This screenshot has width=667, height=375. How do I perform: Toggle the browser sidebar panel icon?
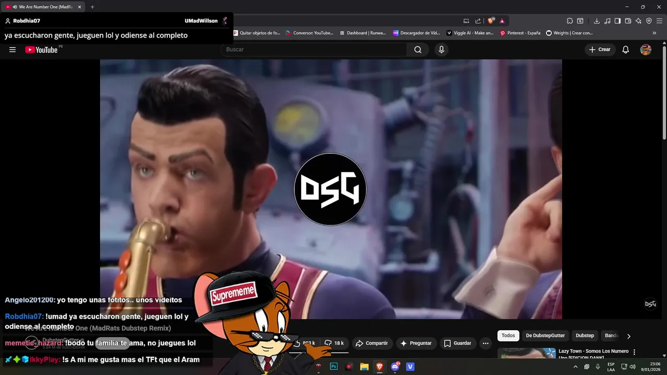pos(617,21)
